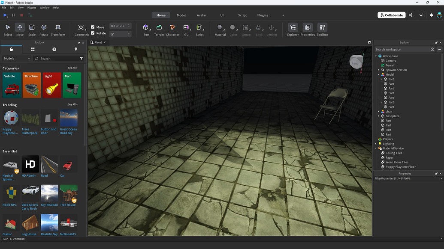Open the Share icon next to Collaborate
This screenshot has width=444, height=249.
[411, 15]
